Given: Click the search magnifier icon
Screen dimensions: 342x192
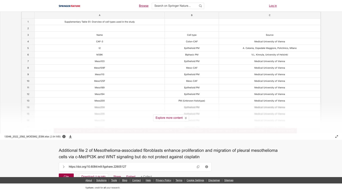Looking at the screenshot, I should 200,6.
